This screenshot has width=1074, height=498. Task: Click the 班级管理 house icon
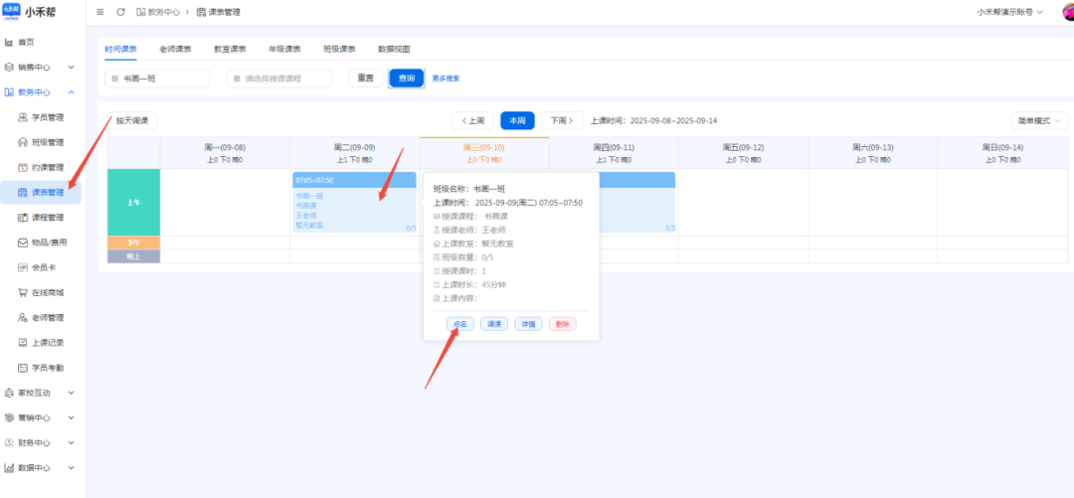pos(23,142)
